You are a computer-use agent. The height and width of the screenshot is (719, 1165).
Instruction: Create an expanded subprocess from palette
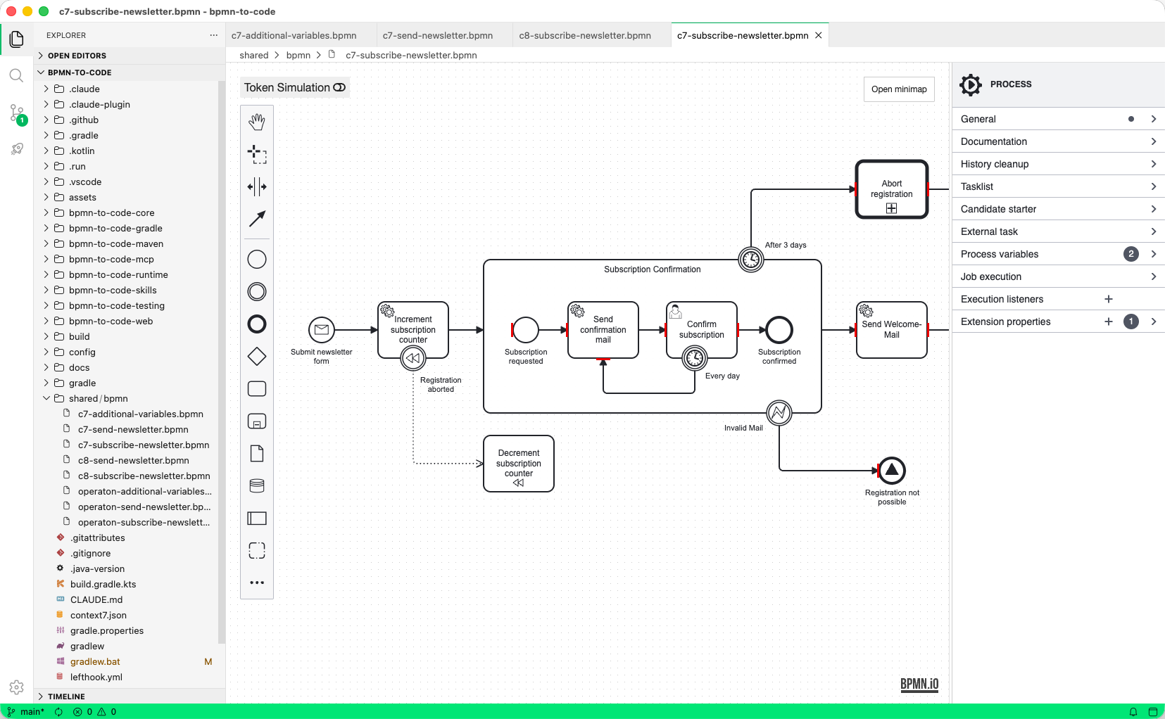[x=257, y=421]
